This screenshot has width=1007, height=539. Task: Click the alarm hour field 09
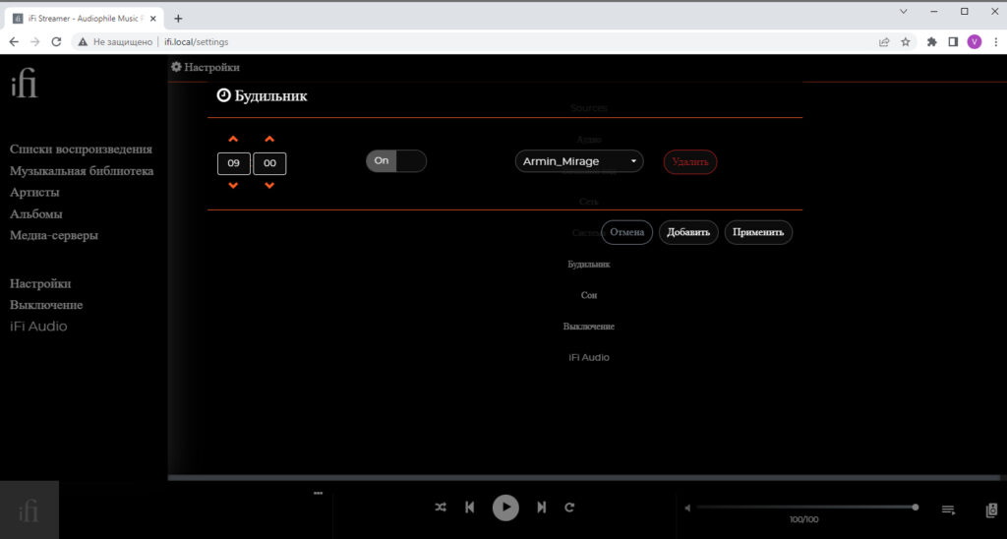(234, 163)
